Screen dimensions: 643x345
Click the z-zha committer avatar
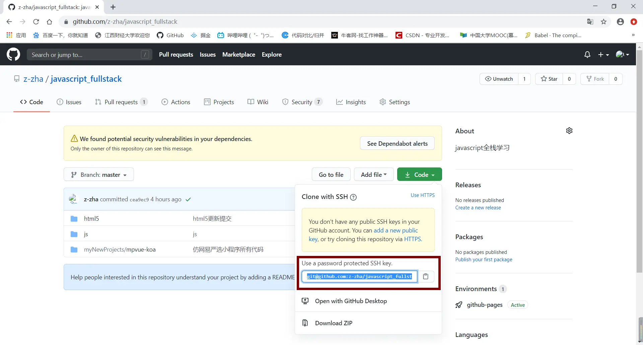point(73,199)
